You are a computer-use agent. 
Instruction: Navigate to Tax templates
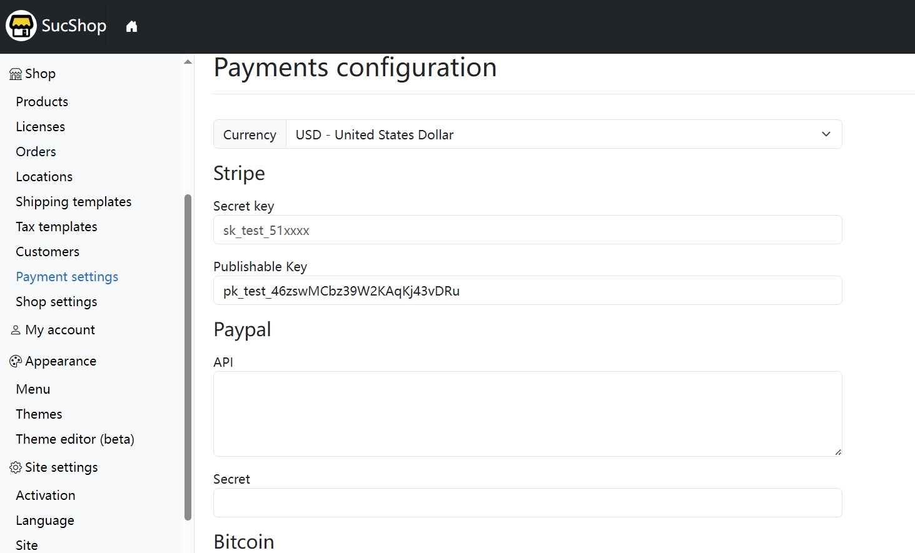click(56, 227)
